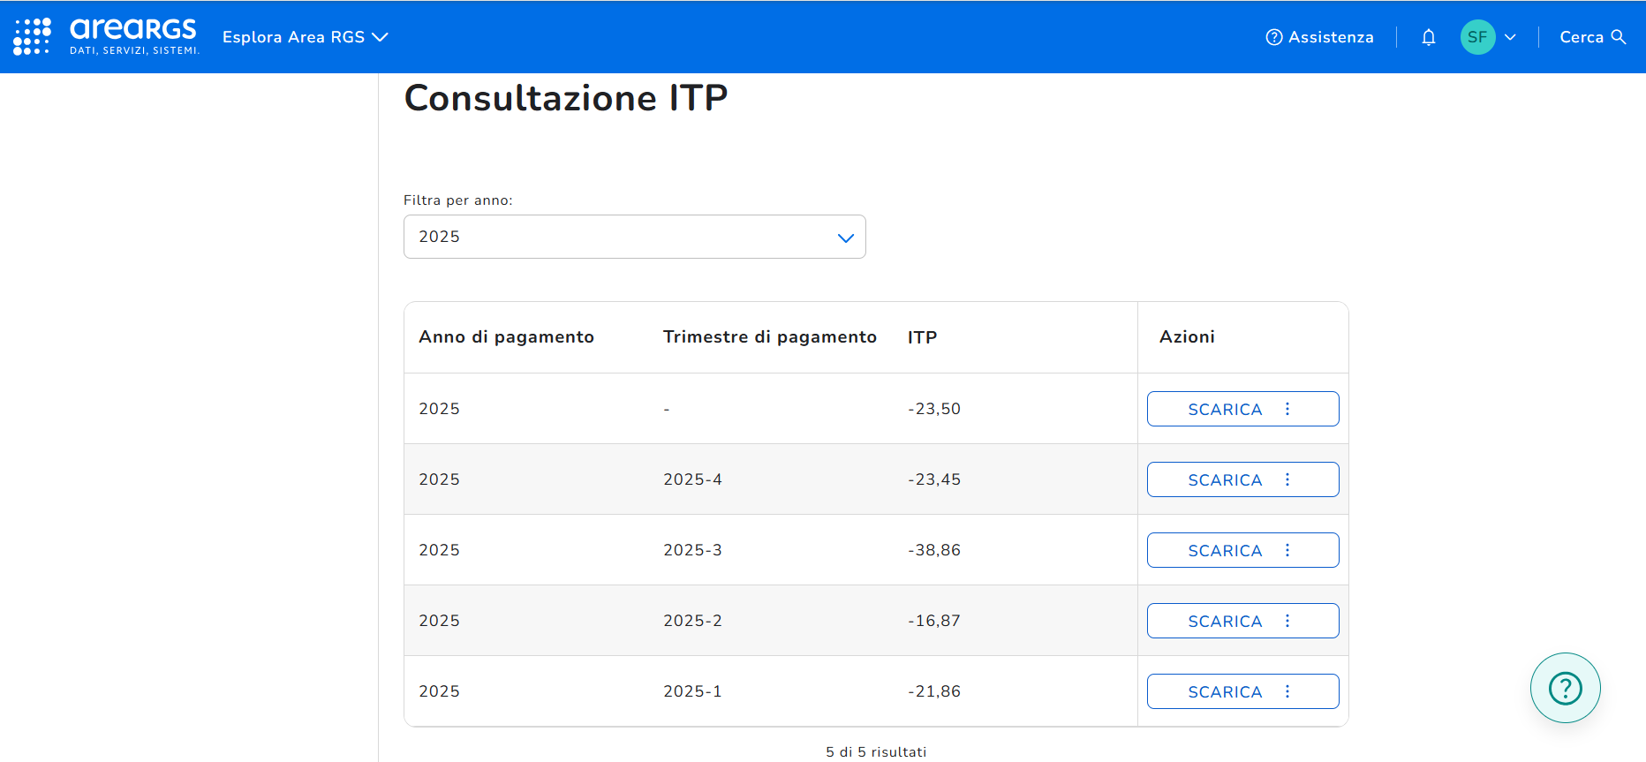This screenshot has width=1646, height=762.
Task: Click SCARICA for trimestre 2025-4
Action: pos(1224,479)
